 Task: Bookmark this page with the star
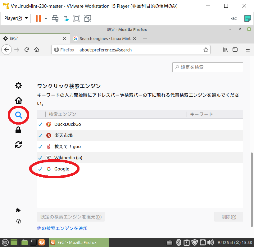tap(206, 50)
